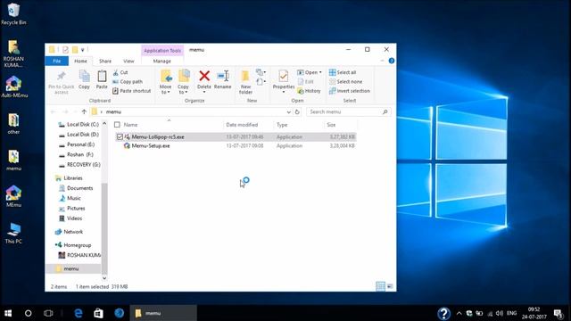Open the Easy access dropdown in ribbon

pyautogui.click(x=261, y=81)
